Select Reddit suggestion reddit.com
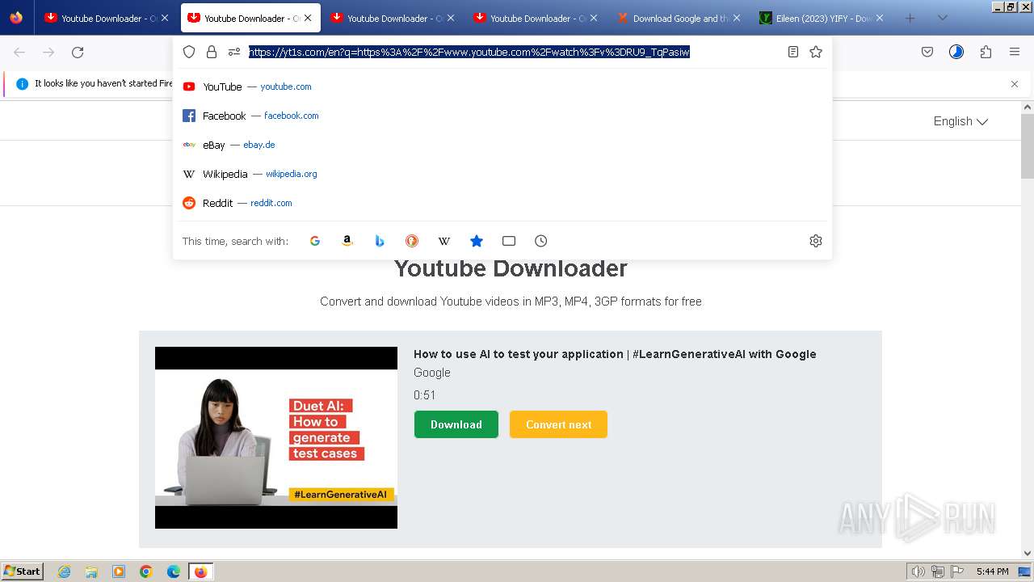This screenshot has width=1034, height=582. (x=502, y=203)
